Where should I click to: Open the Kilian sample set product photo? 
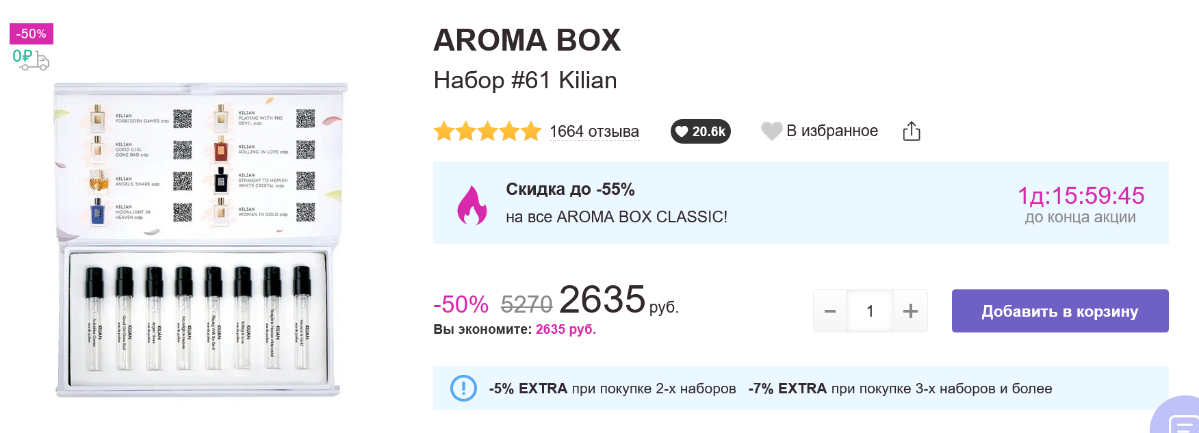[199, 239]
